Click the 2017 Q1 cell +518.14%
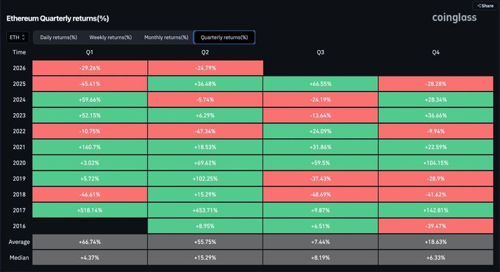 [x=90, y=210]
